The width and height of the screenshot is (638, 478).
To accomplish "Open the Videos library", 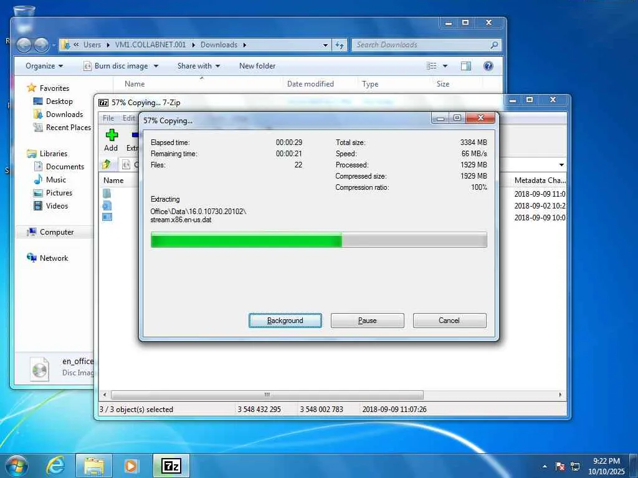I will click(57, 205).
